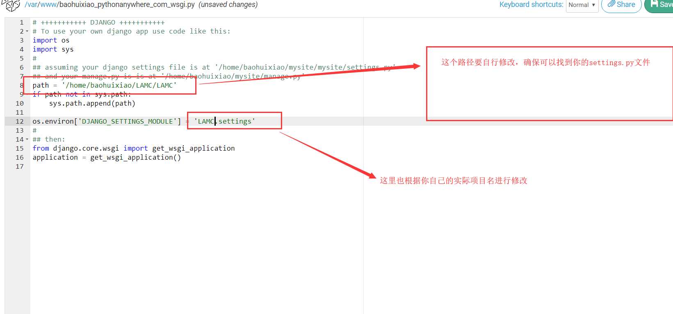
Task: Open the www folder in the file path
Action: tap(48, 5)
